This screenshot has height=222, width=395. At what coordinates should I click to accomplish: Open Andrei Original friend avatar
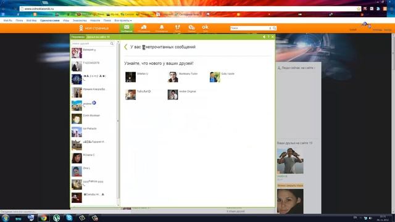[173, 94]
